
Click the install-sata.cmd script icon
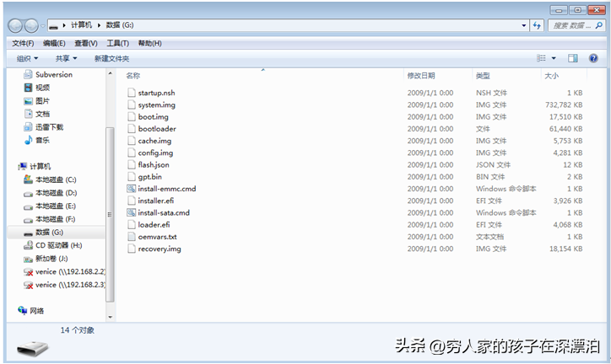pos(132,212)
